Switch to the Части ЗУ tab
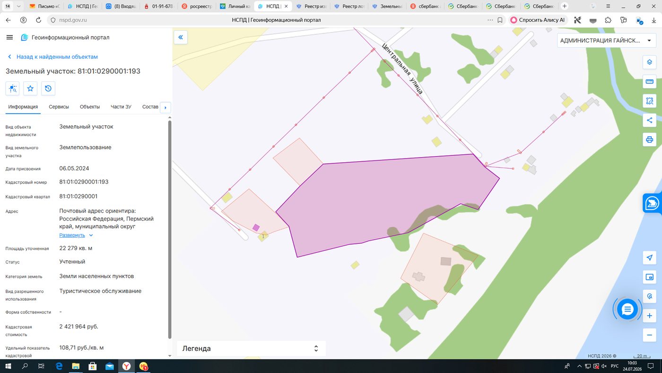The width and height of the screenshot is (662, 373). (121, 107)
